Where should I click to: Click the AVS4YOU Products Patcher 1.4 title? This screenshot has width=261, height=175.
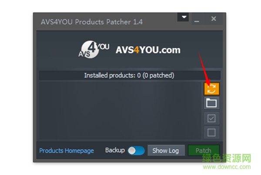coord(92,22)
